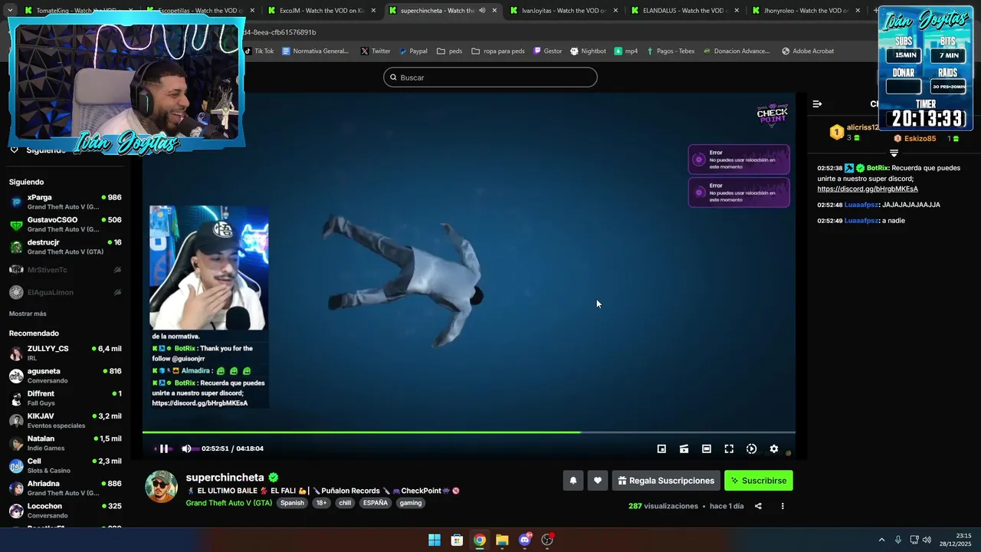Image resolution: width=981 pixels, height=552 pixels.
Task: Open Natalan recommended channel
Action: tap(65, 443)
